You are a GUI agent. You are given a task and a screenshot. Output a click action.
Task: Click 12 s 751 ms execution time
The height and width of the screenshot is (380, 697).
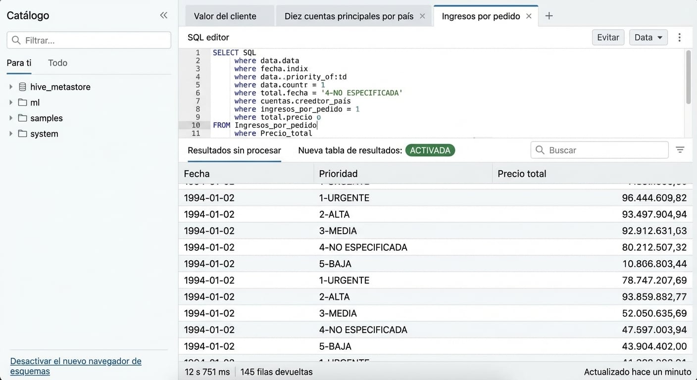[x=207, y=372]
